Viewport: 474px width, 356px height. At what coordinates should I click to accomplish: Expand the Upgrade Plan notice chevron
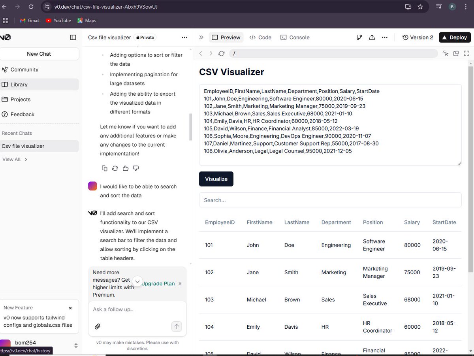click(x=137, y=281)
